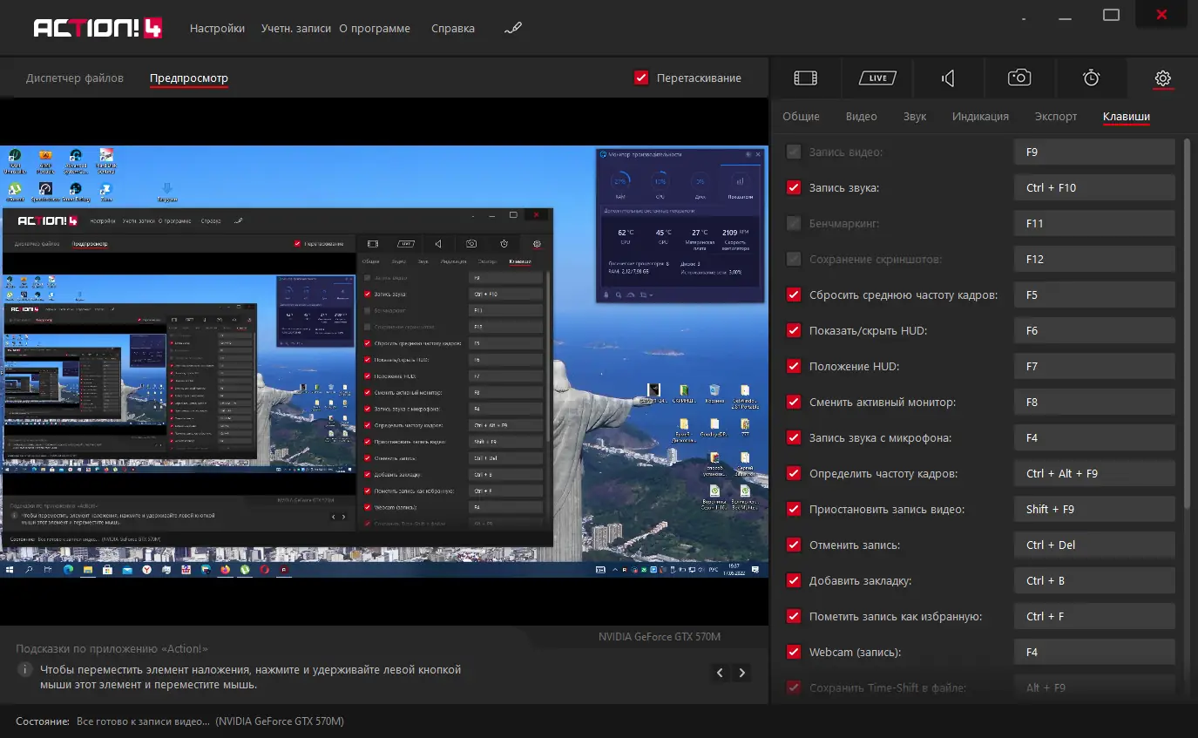The width and height of the screenshot is (1198, 738).
Task: Show the next application tip arrow
Action: [741, 673]
